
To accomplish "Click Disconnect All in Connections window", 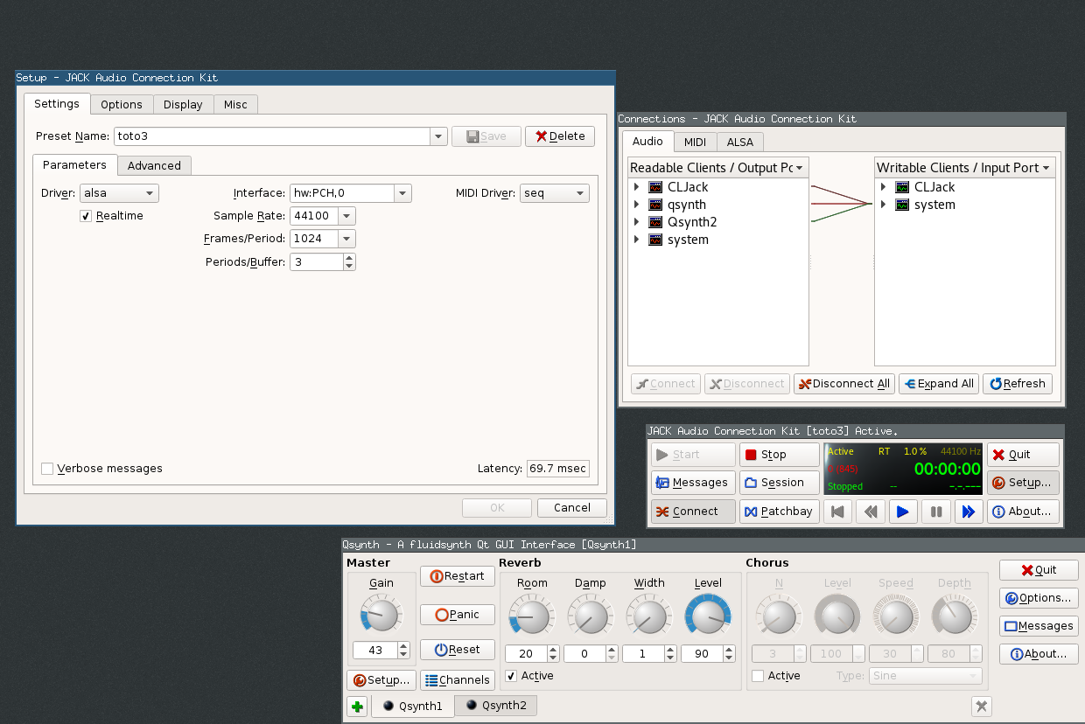I will point(843,384).
